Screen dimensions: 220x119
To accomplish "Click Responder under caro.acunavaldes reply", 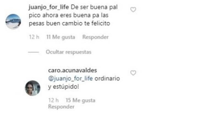I will coord(61,107).
